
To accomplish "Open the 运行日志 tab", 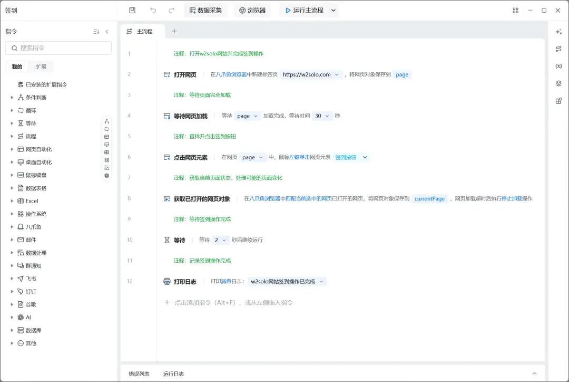I will 173,374.
